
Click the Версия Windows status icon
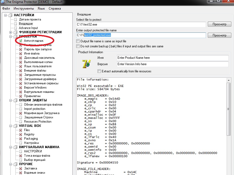[21, 87]
